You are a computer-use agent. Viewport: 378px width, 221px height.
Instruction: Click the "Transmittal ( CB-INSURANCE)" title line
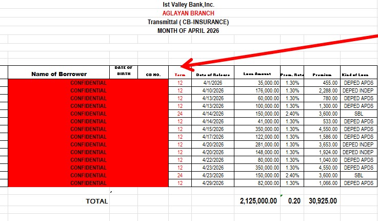tap(188, 22)
